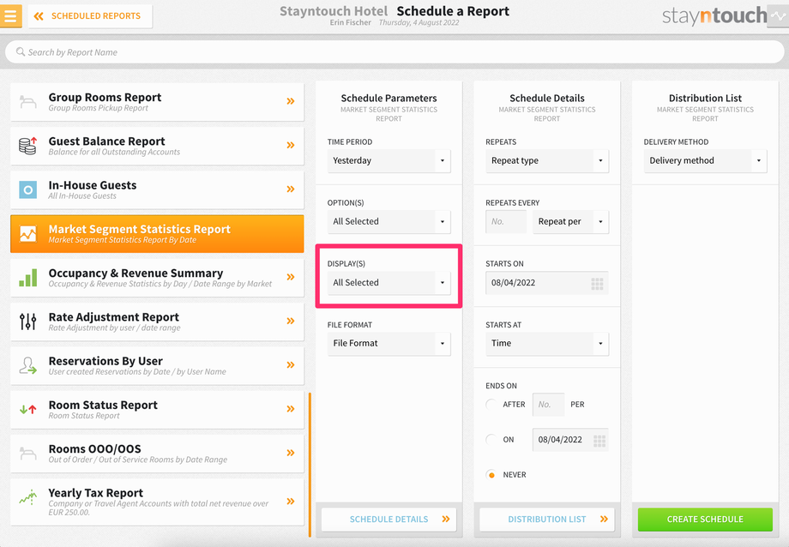Click the activity pulse icon next to the stayntouch logo
The height and width of the screenshot is (547, 789).
point(778,16)
